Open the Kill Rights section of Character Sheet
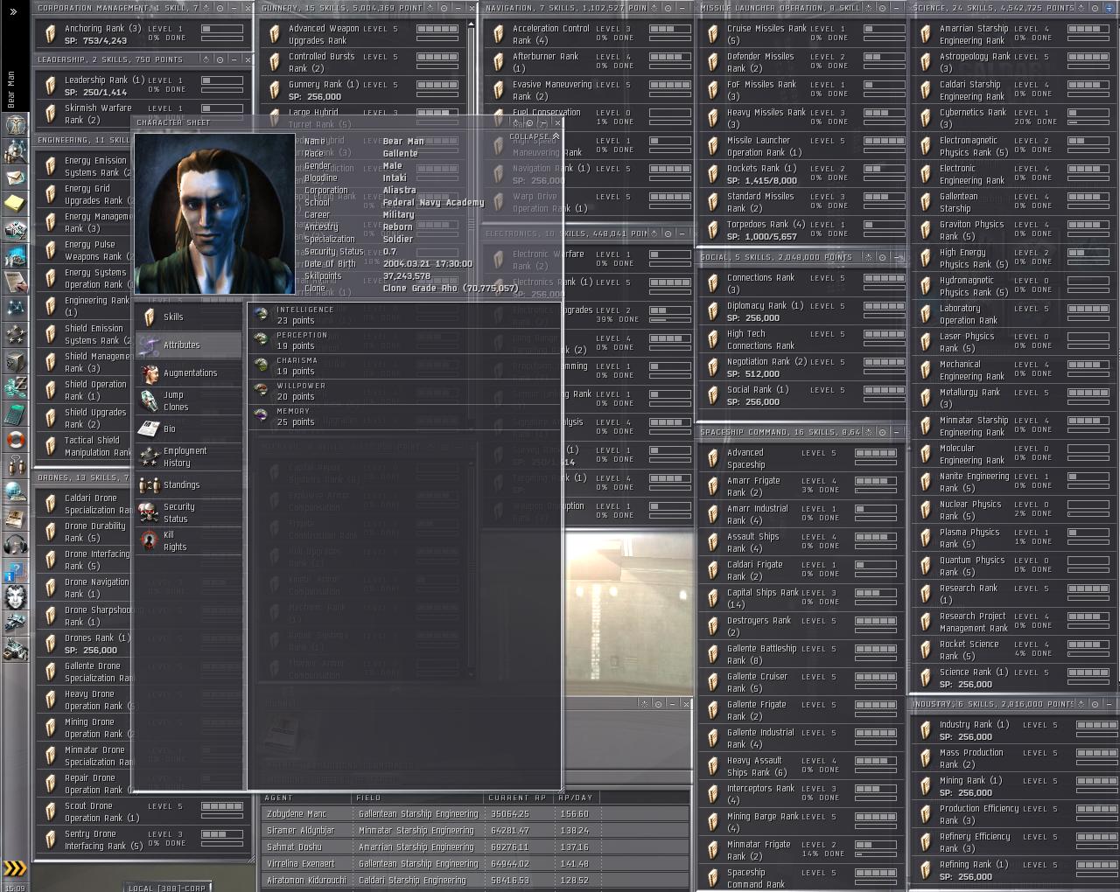1120x892 pixels. 188,540
